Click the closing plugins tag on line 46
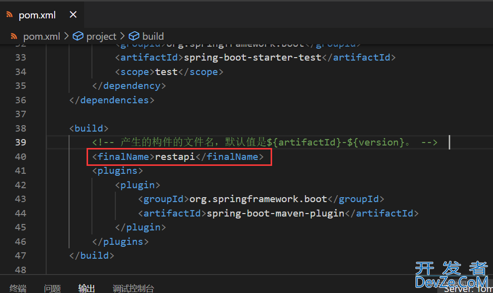Viewport: 493px width, 293px height. [x=120, y=241]
